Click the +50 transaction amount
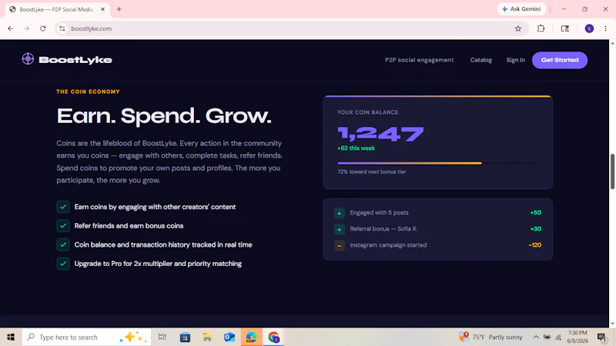 click(x=535, y=213)
